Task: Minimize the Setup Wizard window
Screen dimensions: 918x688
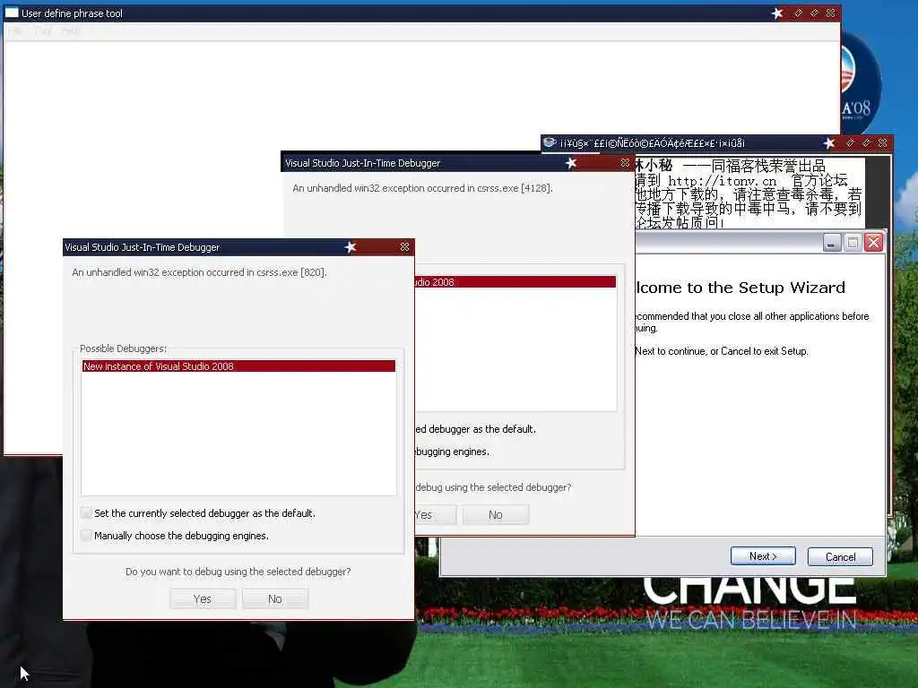Action: point(832,242)
